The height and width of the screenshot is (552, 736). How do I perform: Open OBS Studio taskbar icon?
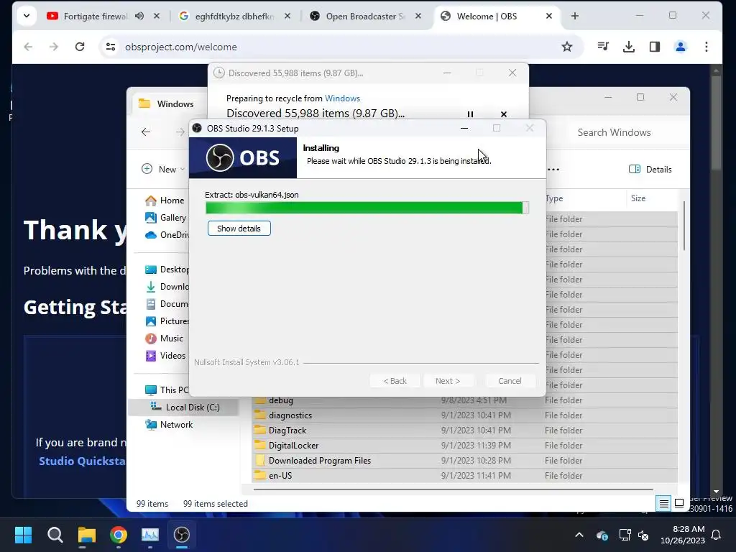click(182, 535)
